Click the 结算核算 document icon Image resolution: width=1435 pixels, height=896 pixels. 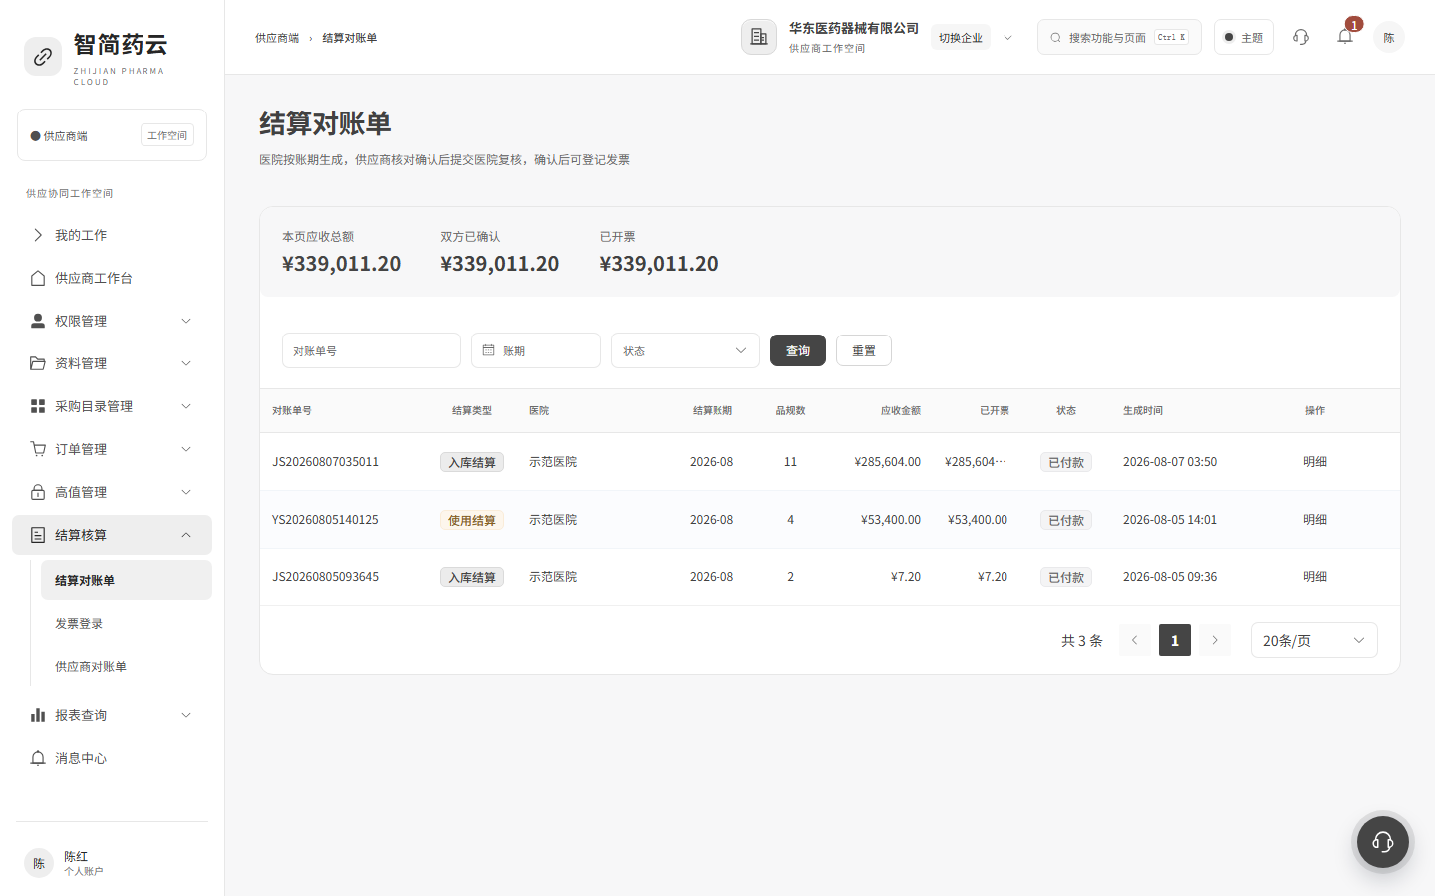pos(38,535)
